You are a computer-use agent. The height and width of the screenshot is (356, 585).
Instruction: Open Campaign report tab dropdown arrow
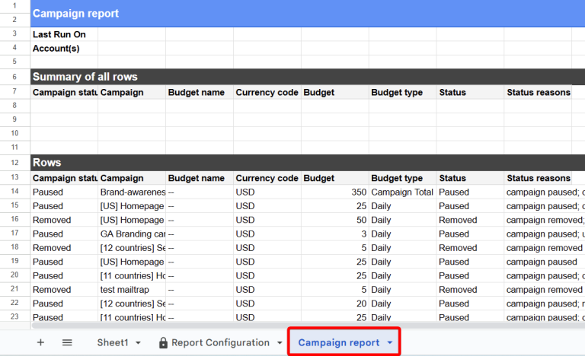[389, 342]
